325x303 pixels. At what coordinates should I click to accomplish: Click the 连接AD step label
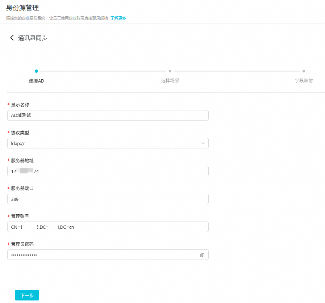(36, 81)
